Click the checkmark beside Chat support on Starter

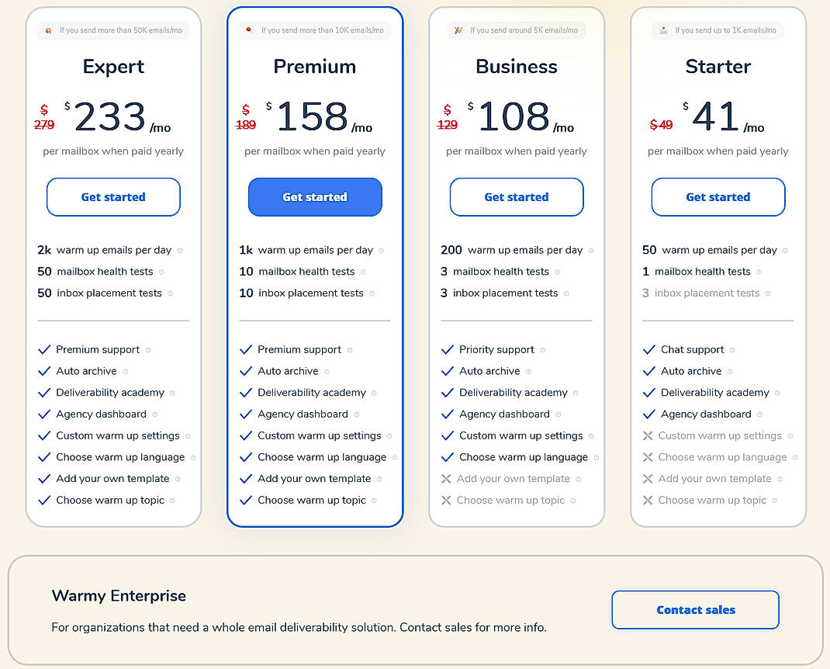point(649,349)
